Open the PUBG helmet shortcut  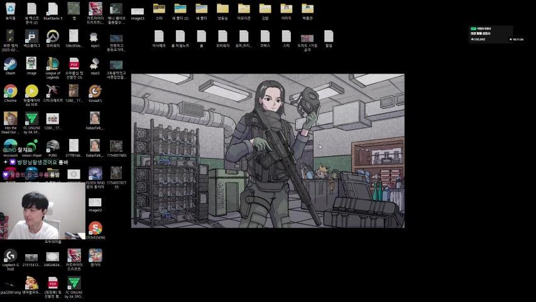coord(53,148)
